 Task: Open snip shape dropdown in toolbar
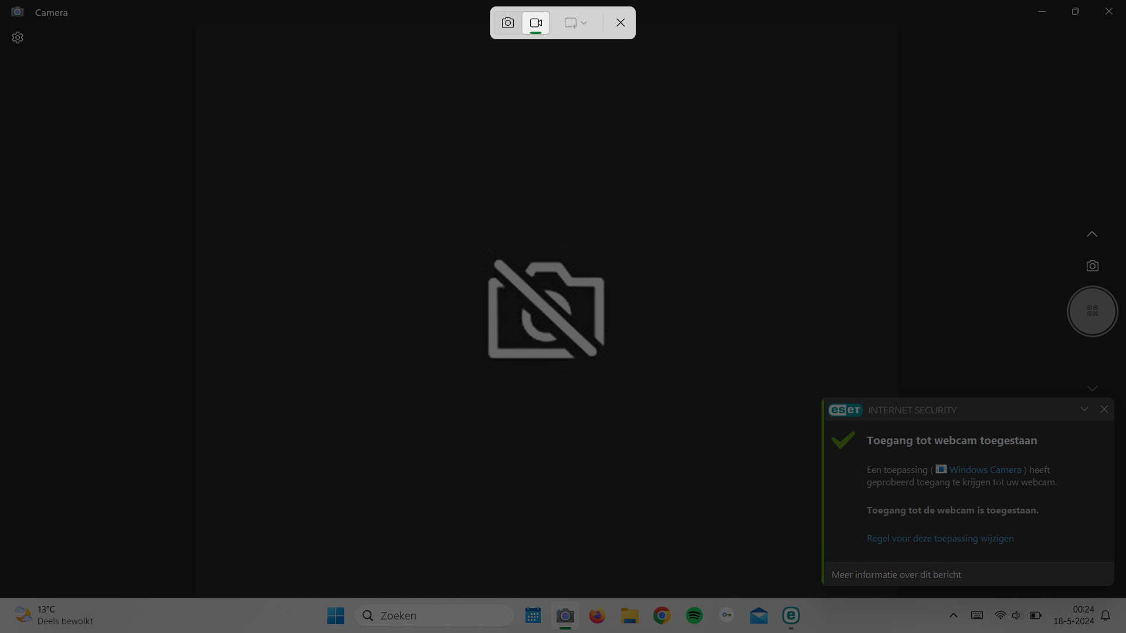tap(576, 23)
